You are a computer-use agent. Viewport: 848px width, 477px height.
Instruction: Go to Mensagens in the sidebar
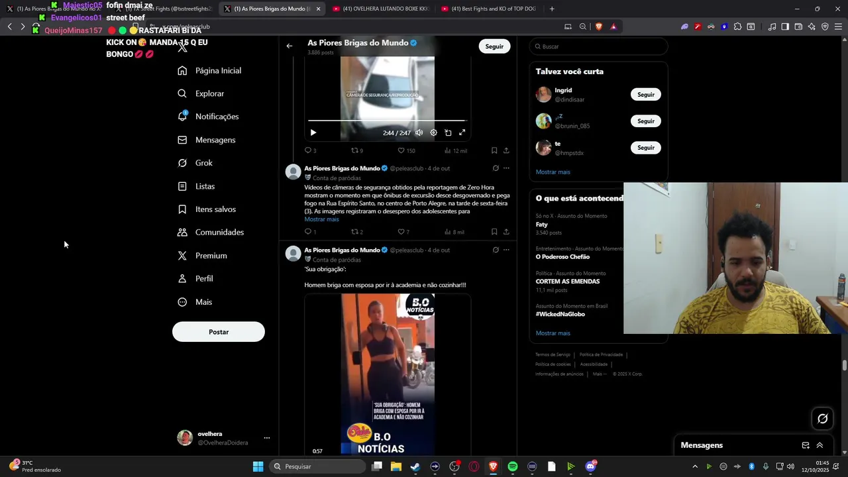pos(207,140)
